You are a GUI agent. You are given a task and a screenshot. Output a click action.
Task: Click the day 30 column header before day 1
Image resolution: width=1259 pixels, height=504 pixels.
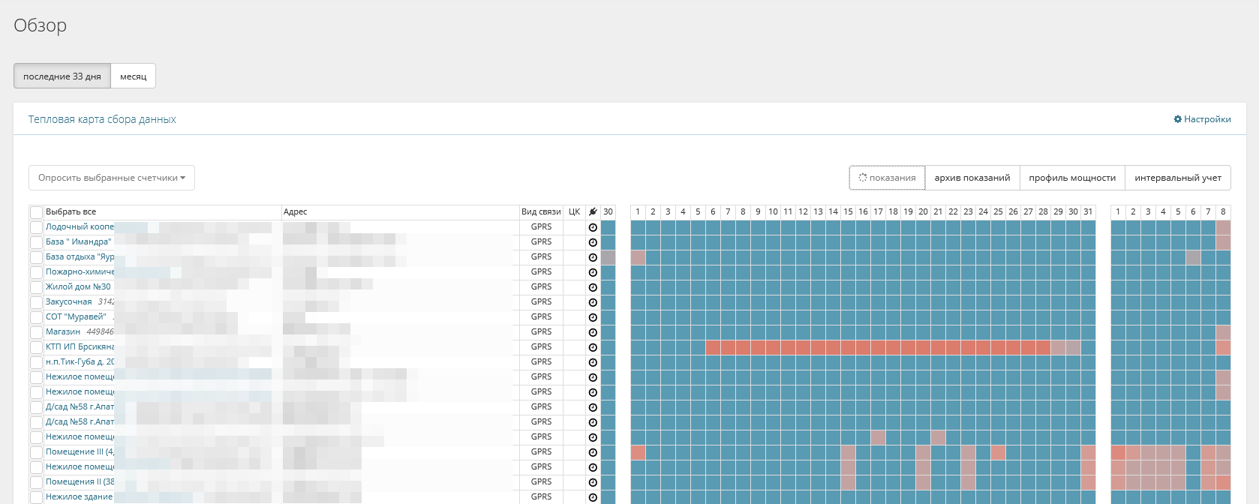(608, 212)
